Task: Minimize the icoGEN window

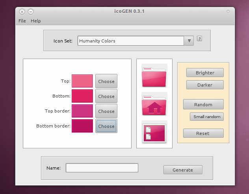Action: click(31, 12)
